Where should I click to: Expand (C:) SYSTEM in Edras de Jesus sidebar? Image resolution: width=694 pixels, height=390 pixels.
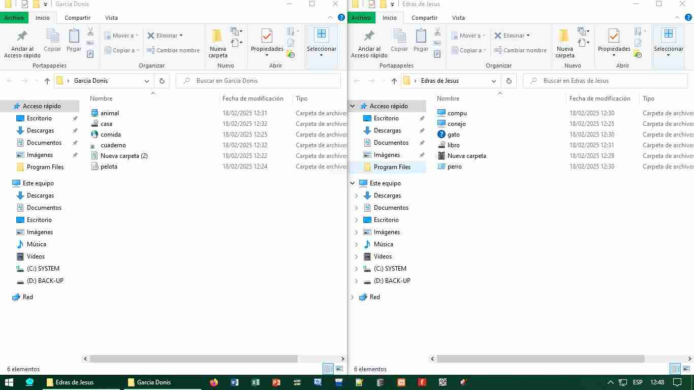356,269
